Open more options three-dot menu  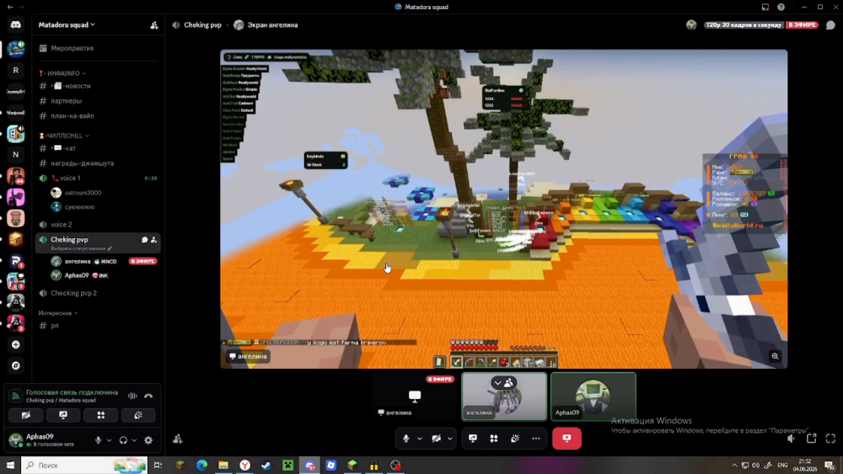(x=536, y=439)
